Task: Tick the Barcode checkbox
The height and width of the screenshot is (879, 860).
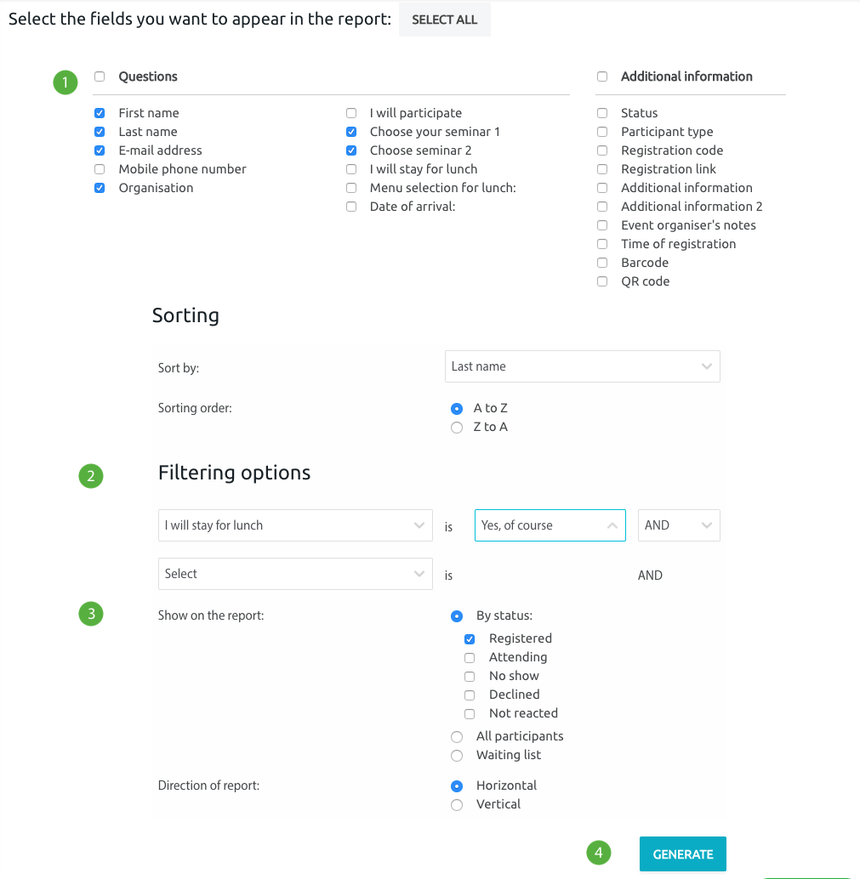Action: point(602,263)
